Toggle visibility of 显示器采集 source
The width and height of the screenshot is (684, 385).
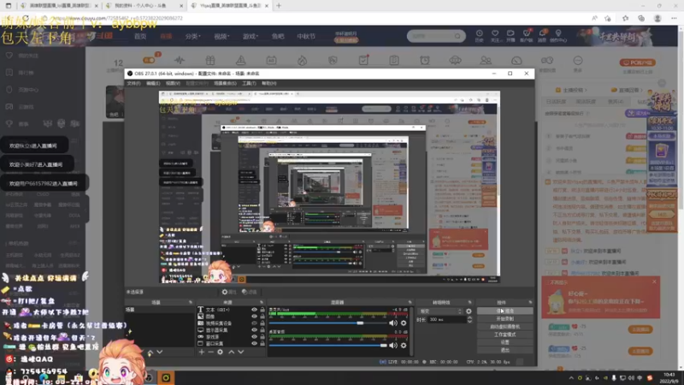pos(254,330)
